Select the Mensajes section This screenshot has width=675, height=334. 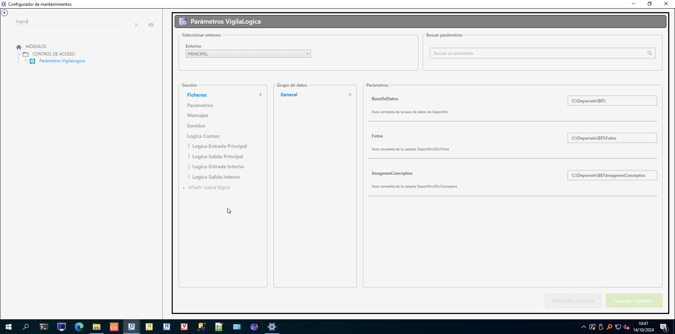[x=198, y=115]
